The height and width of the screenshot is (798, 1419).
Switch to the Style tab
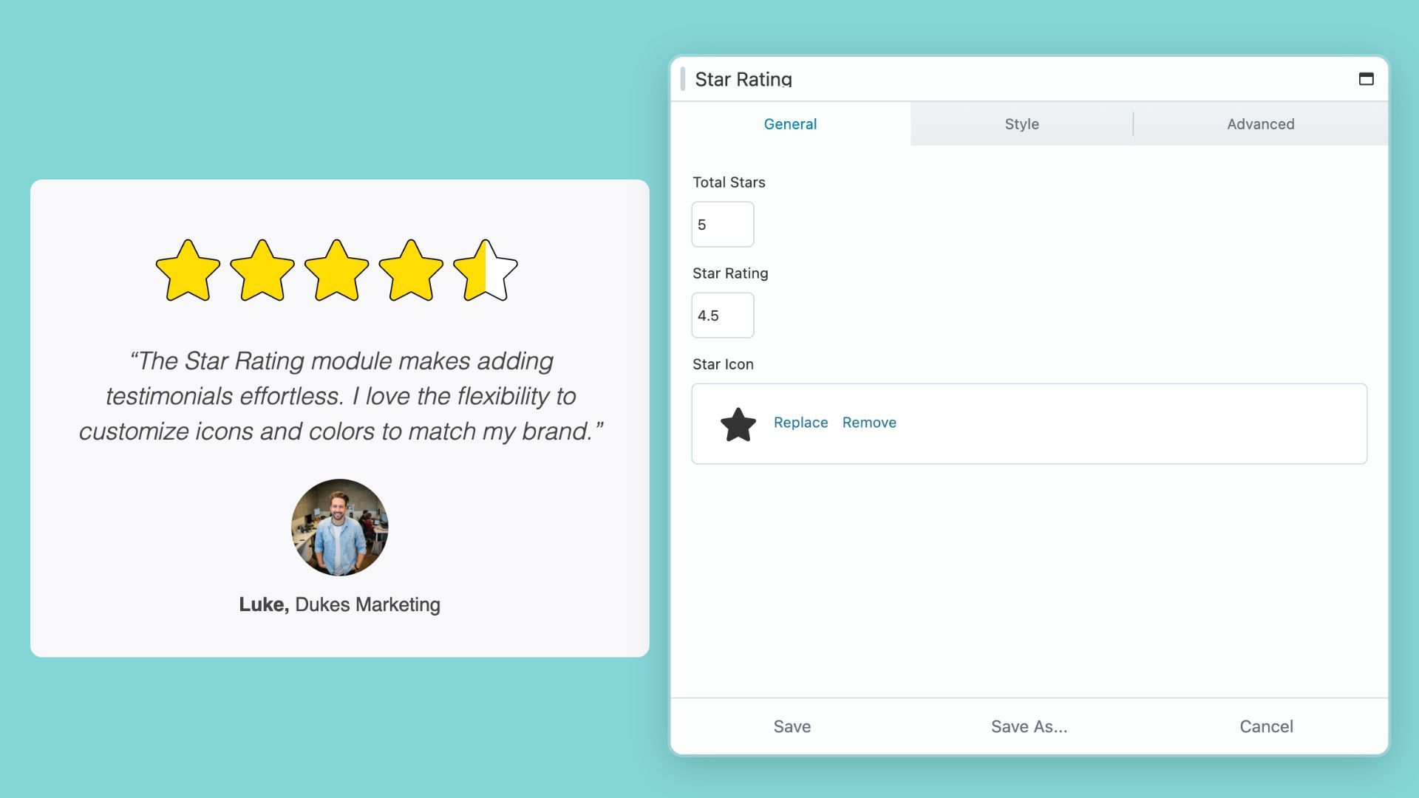click(x=1021, y=123)
